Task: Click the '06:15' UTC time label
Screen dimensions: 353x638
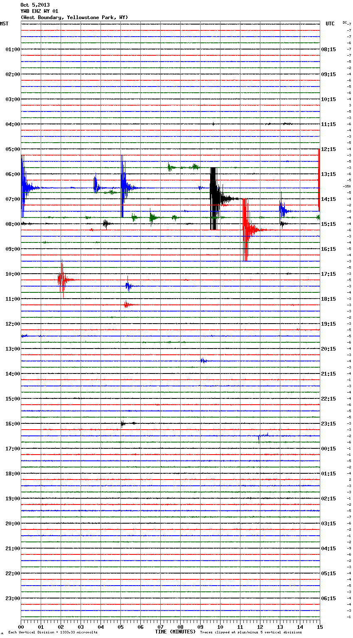Action: click(328, 598)
